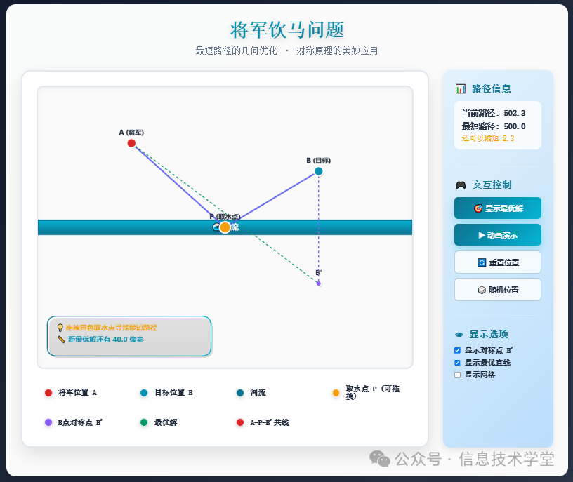Click the target icon inside 显示最优解 button

click(x=478, y=208)
